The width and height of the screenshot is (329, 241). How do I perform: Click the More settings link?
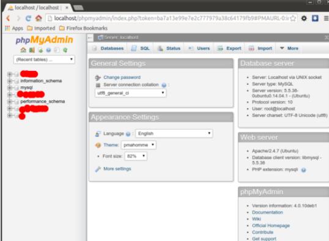117,169
